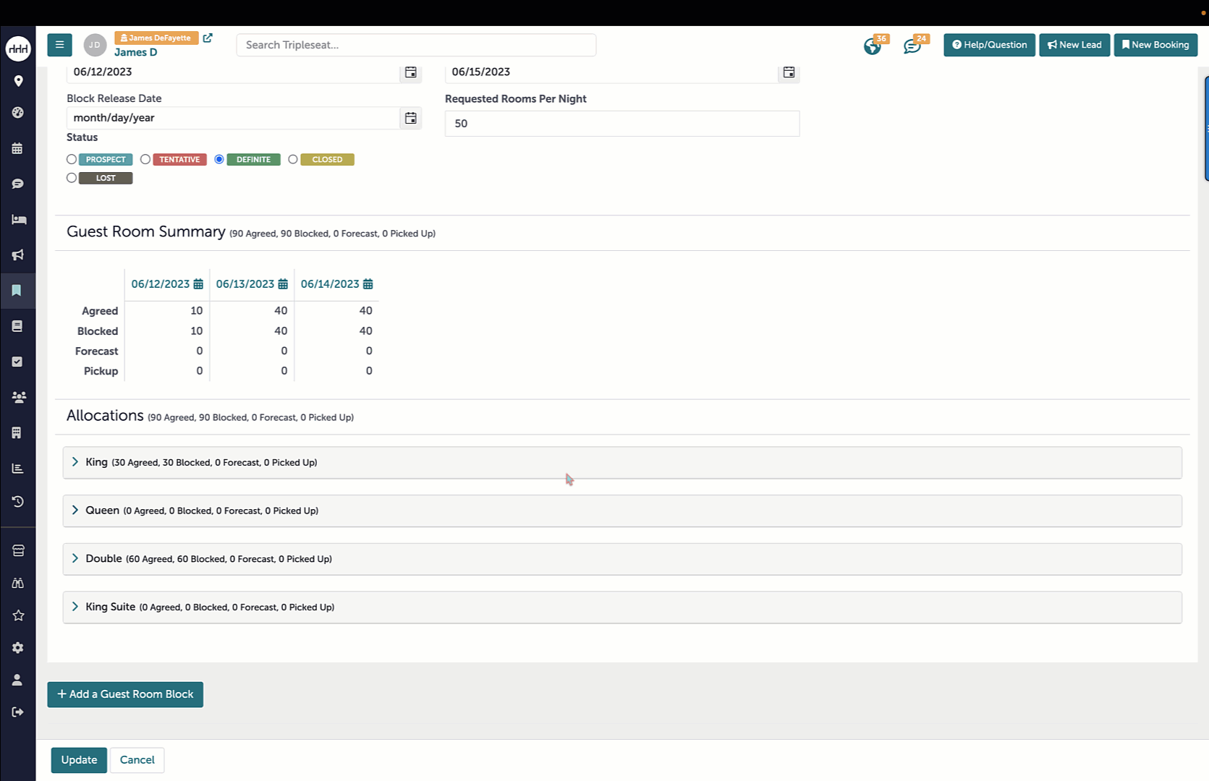Viewport: 1209px width, 781px height.
Task: Click the Update button
Action: [79, 760]
